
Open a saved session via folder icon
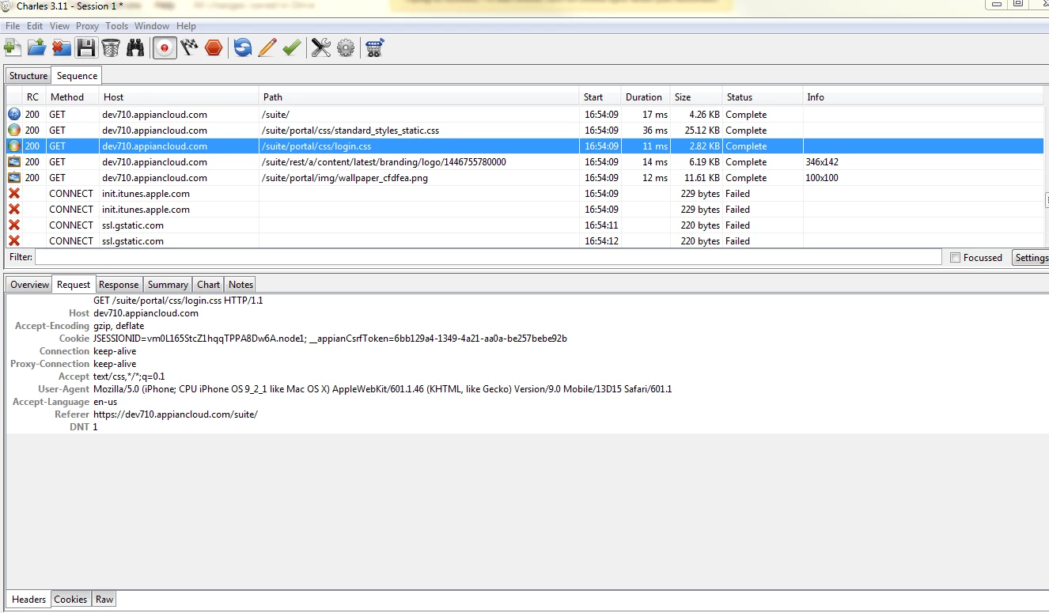coord(36,47)
